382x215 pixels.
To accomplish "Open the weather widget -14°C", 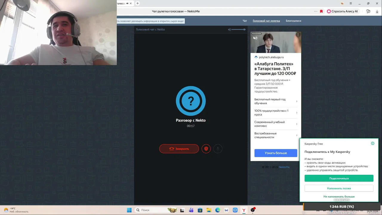I will (x=16, y=210).
